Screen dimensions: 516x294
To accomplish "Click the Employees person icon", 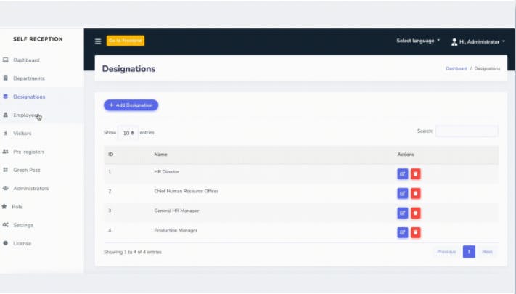I will coord(5,115).
